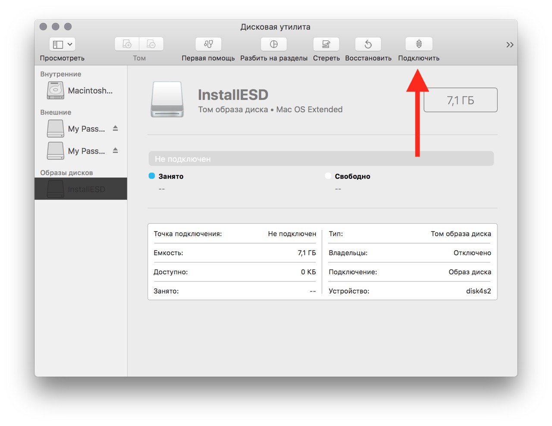The height and width of the screenshot is (426, 552).
Task: Click the large InstallESD drive icon
Action: click(167, 100)
